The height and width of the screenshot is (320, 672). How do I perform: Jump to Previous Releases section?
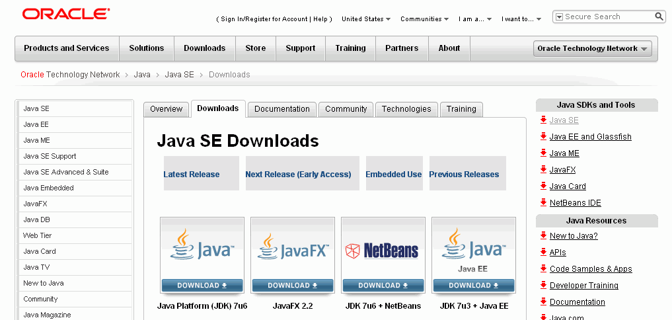pyautogui.click(x=464, y=174)
